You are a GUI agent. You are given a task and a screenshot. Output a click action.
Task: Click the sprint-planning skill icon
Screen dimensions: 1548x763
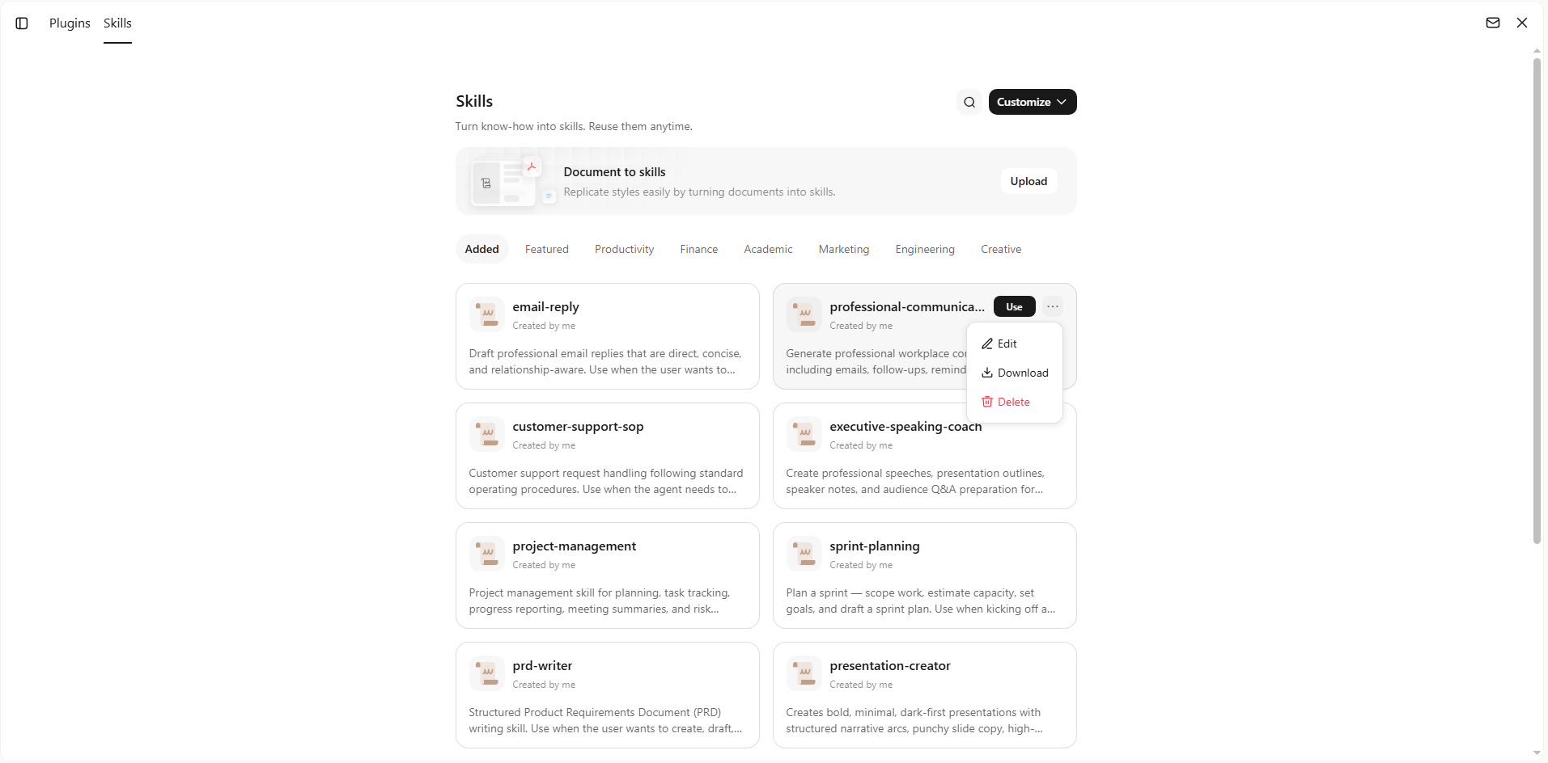(x=804, y=554)
